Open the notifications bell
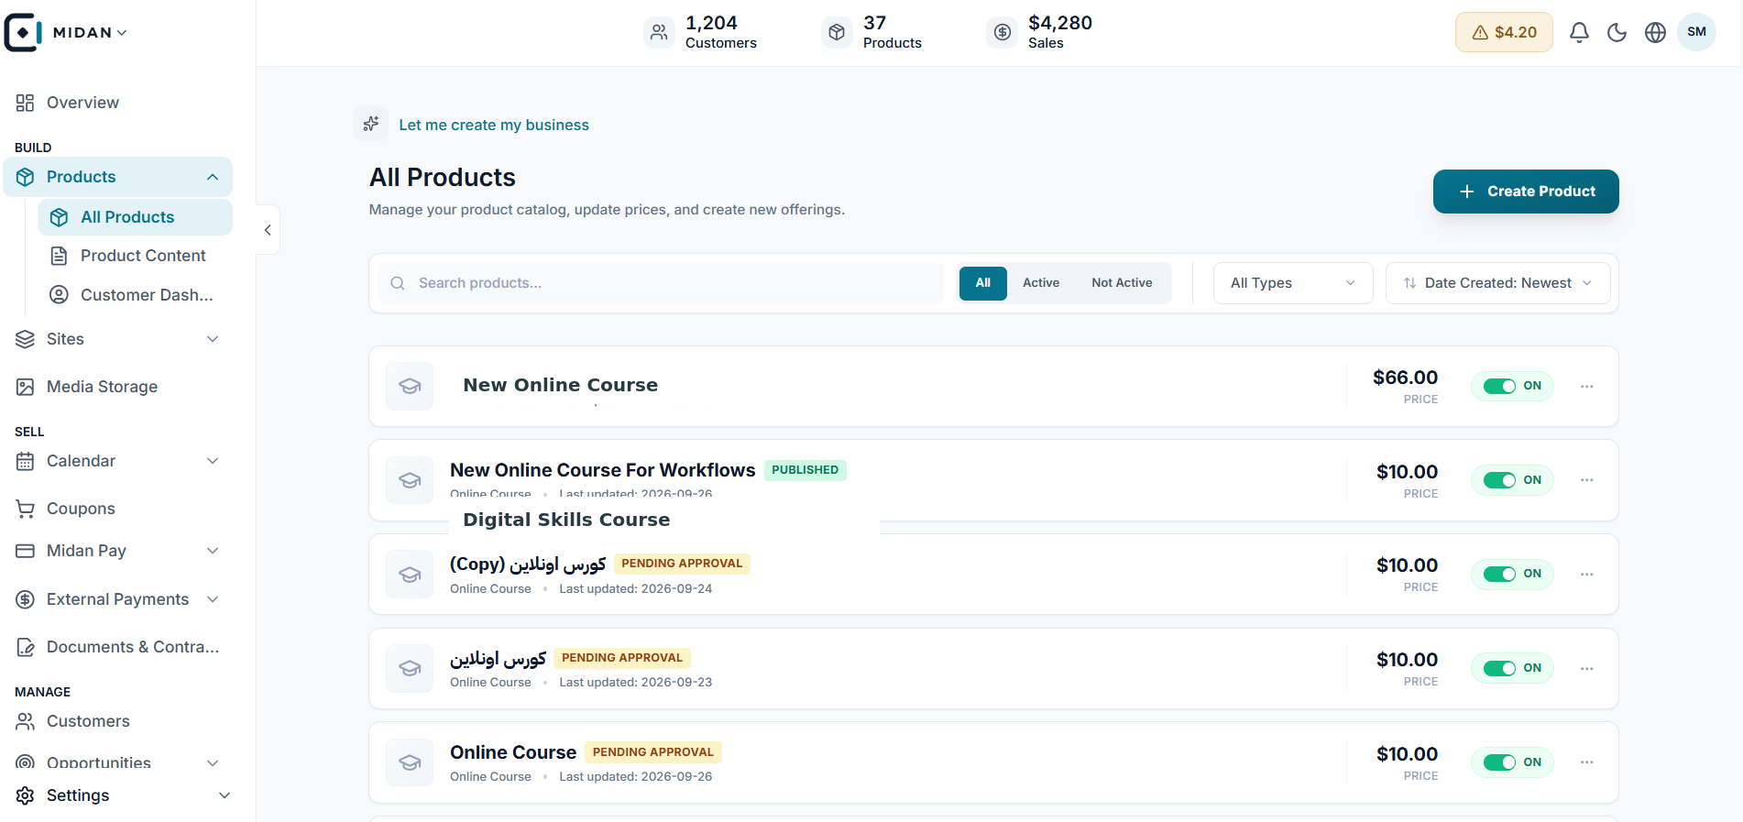 pos(1579,33)
